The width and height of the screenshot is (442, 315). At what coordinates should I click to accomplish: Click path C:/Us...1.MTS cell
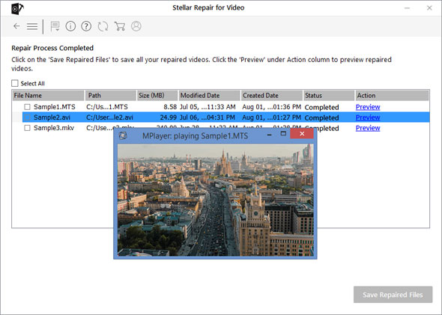coord(107,107)
